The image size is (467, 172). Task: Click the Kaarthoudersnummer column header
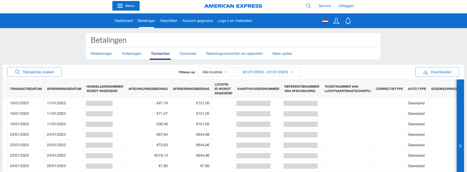258,89
